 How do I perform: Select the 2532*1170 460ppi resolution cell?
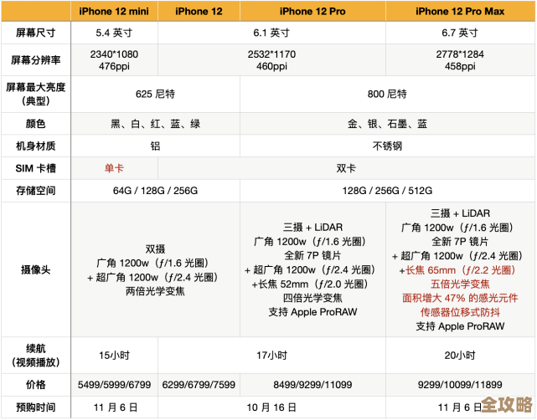[271, 59]
